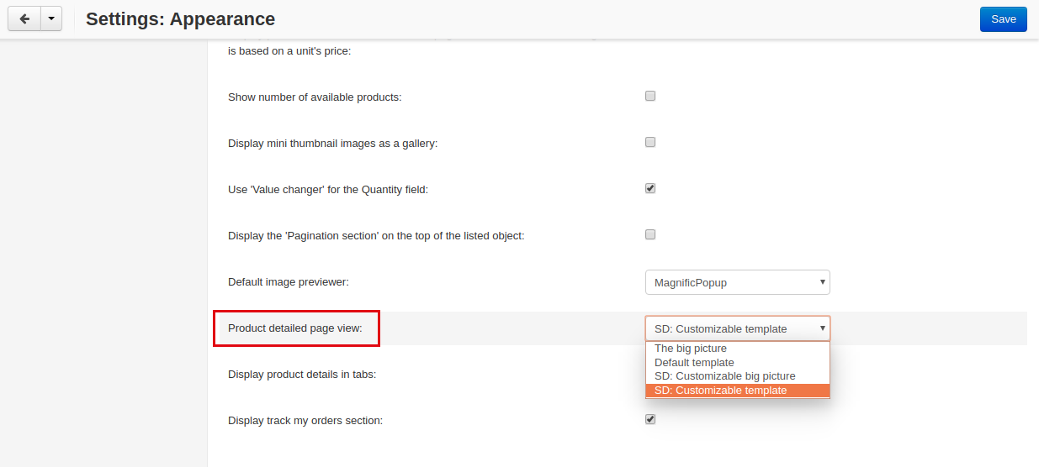Viewport: 1039px width, 467px height.
Task: Toggle the Pagination section on top checkbox
Action: [650, 234]
